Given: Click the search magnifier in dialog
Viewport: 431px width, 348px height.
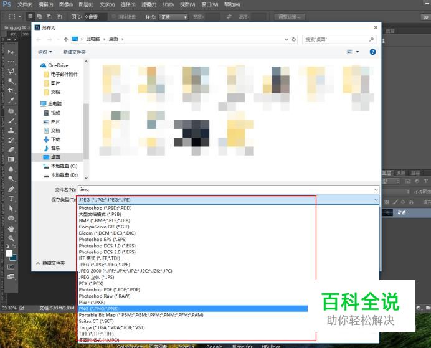Looking at the screenshot, I should [371, 39].
